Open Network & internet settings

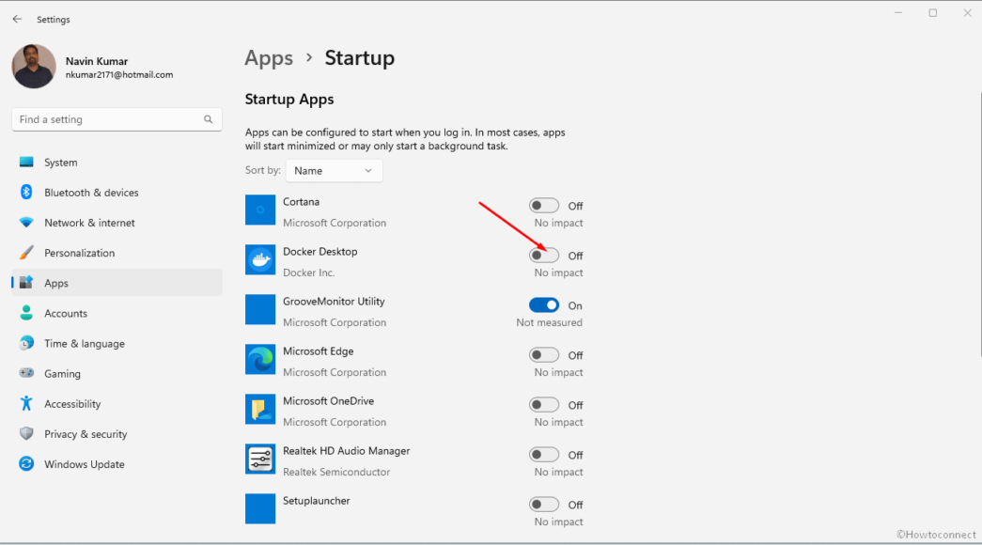(x=26, y=222)
